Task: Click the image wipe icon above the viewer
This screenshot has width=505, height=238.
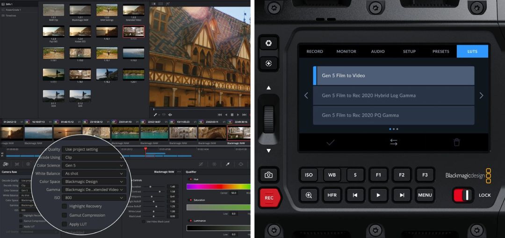Action: pos(154,4)
